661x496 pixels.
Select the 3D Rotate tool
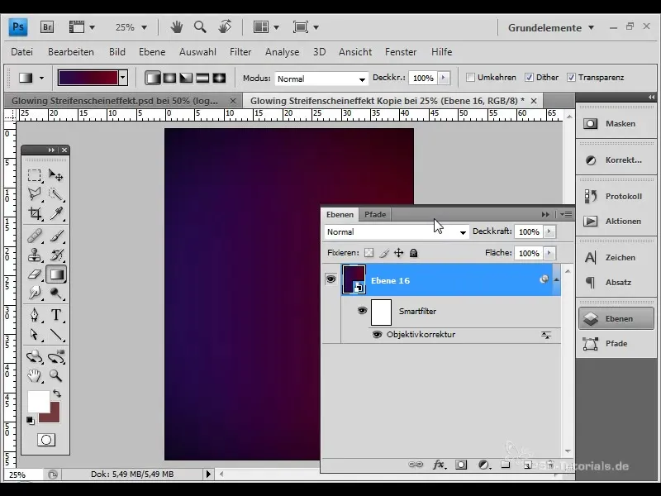point(35,357)
